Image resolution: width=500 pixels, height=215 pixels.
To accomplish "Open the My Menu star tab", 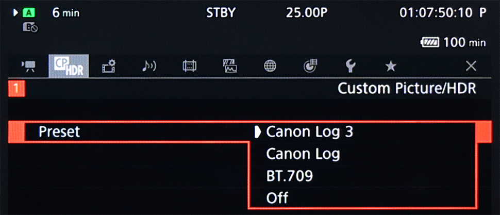I will pyautogui.click(x=391, y=67).
